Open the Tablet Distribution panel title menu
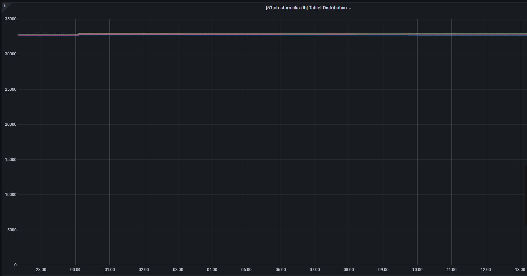Viewport: 527px width, 276px height. coord(306,8)
